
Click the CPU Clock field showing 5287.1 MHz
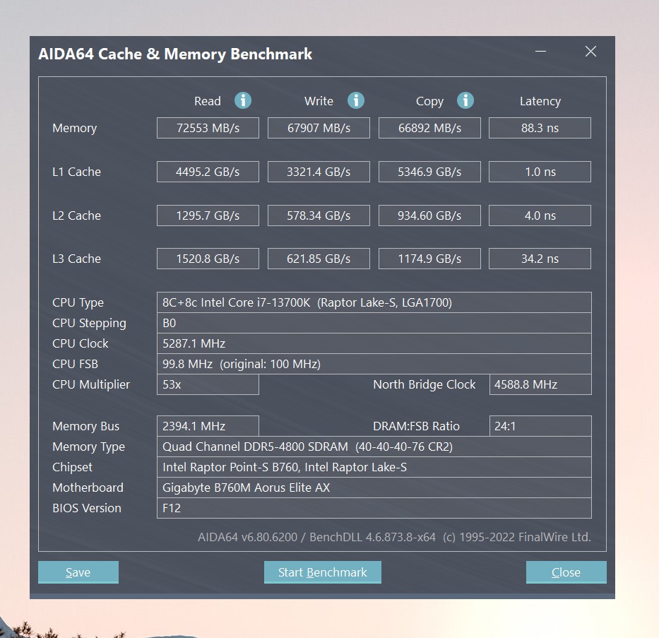tap(374, 343)
